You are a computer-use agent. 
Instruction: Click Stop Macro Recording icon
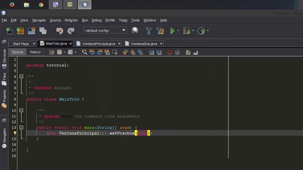(x=178, y=52)
